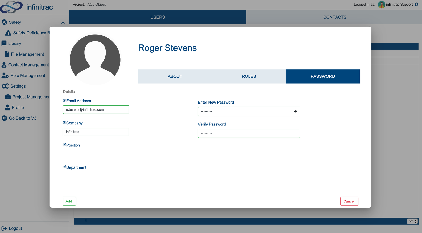422x233 pixels.
Task: Click the edit icon beside Department
Action: click(x=64, y=167)
